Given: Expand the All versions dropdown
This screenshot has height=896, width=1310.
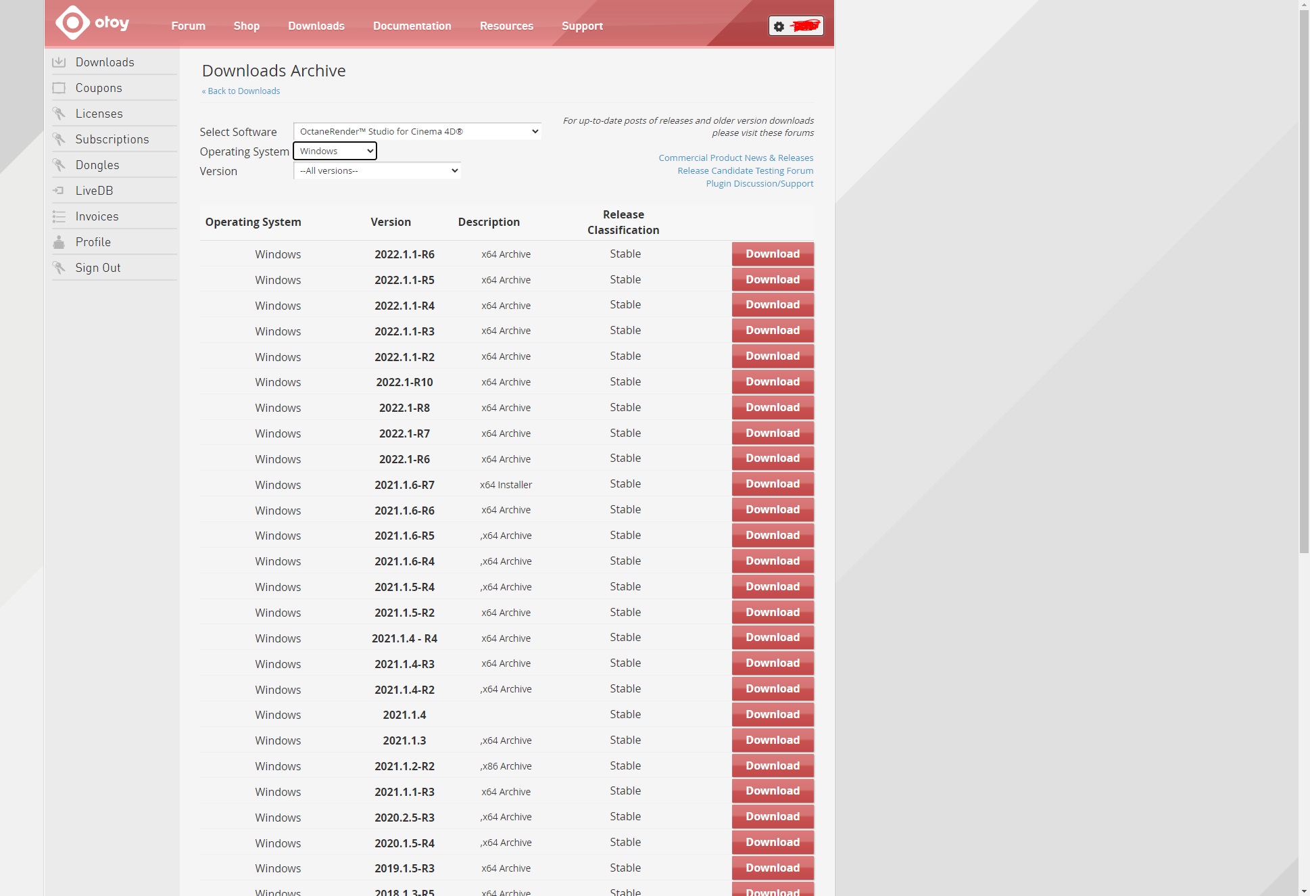Looking at the screenshot, I should click(377, 170).
